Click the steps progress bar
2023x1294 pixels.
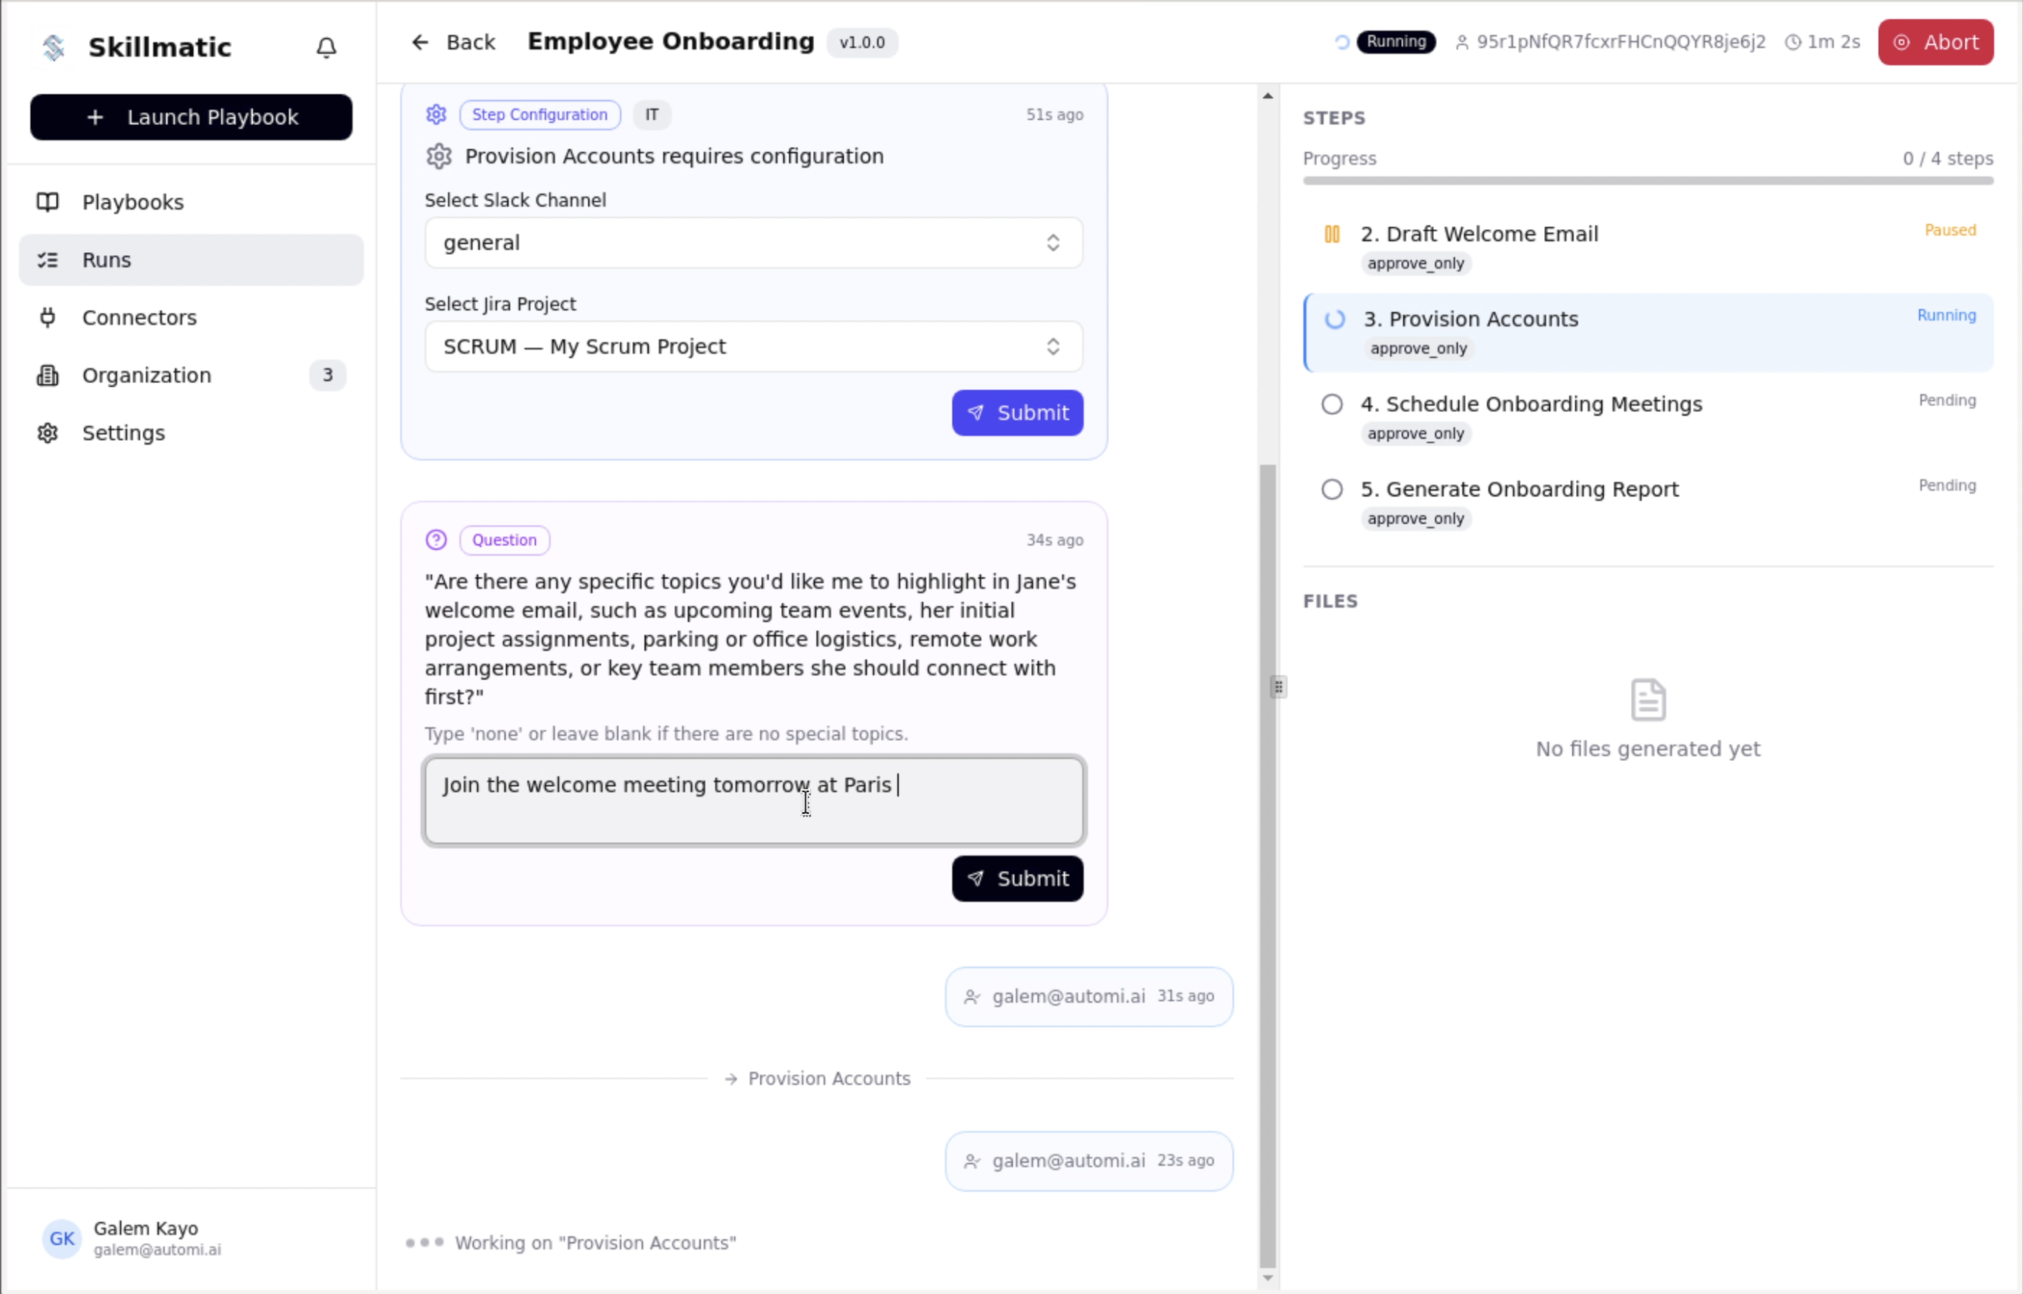(1647, 181)
